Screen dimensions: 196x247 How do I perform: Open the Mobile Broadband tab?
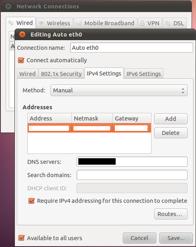(105, 23)
